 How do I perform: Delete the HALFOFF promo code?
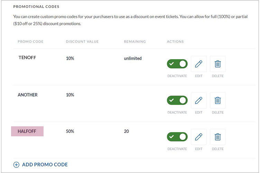(x=218, y=137)
